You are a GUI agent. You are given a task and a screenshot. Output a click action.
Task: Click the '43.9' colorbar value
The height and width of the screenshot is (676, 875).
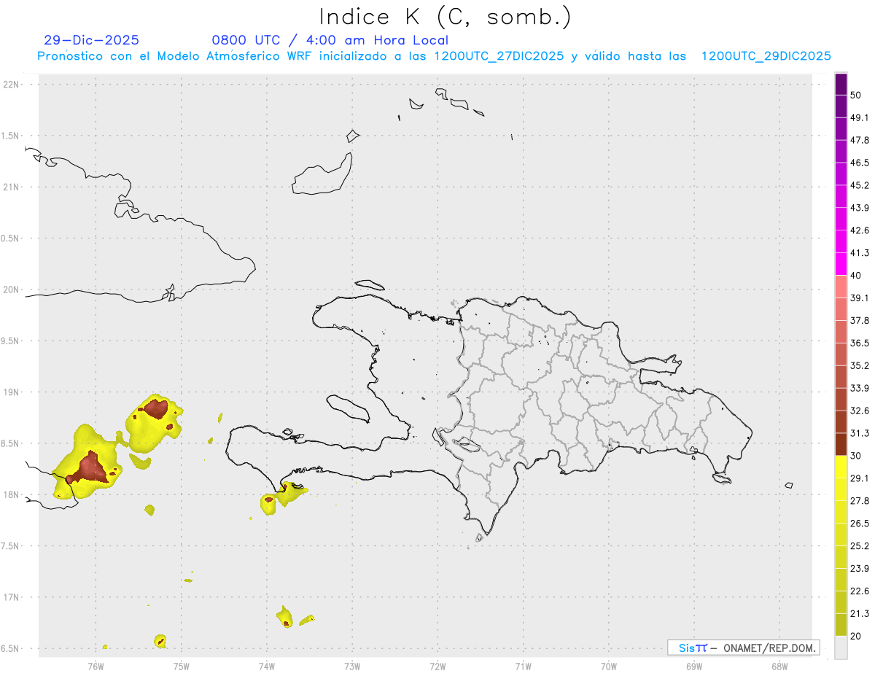click(x=860, y=208)
